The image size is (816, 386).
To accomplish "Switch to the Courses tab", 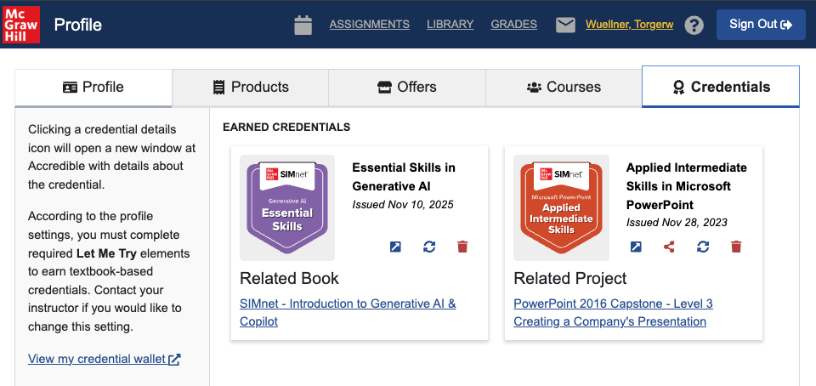I will 564,88.
